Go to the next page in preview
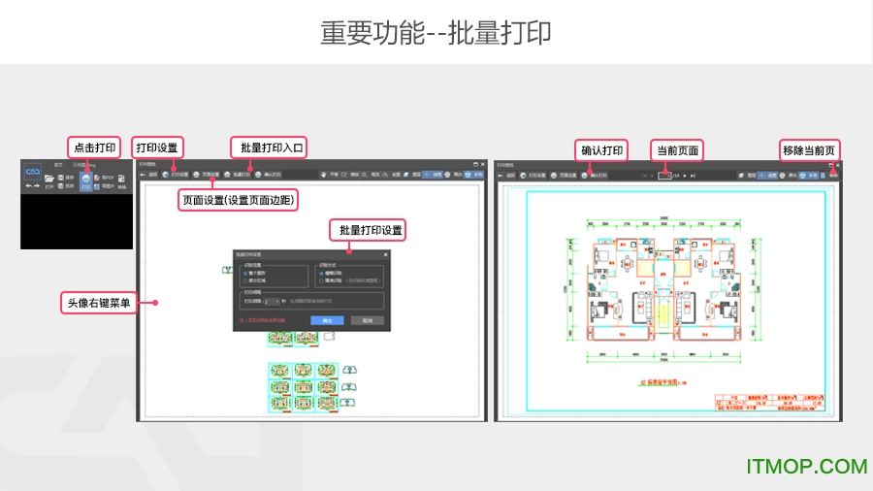 [x=685, y=176]
